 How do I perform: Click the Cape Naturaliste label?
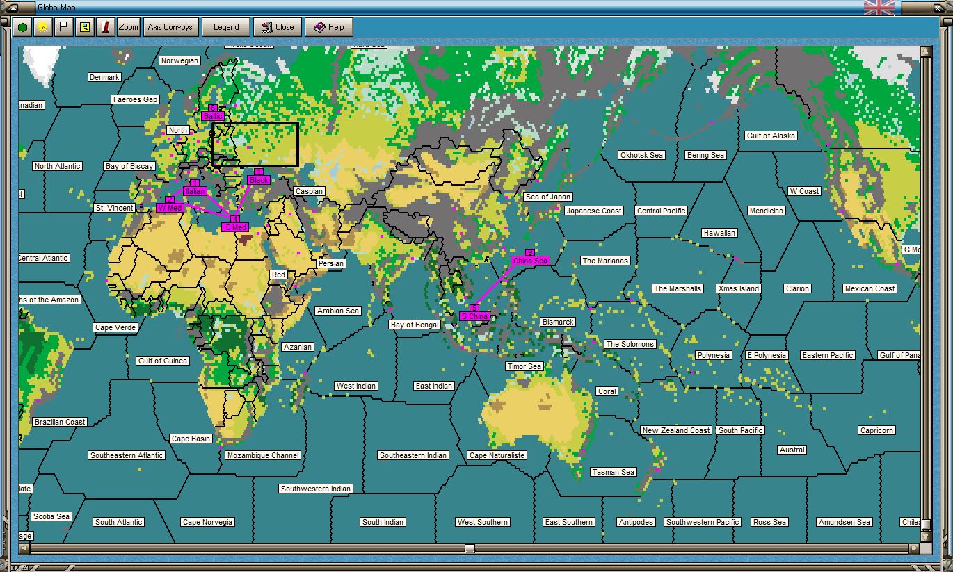click(497, 455)
